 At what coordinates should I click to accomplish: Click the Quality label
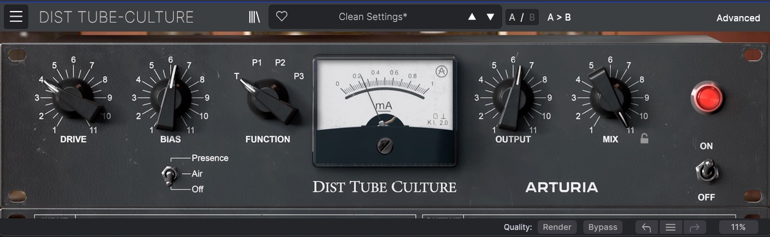tap(518, 227)
